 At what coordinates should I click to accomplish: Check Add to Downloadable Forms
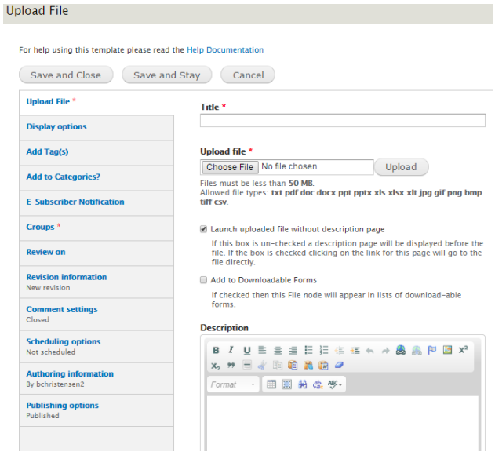click(x=204, y=280)
